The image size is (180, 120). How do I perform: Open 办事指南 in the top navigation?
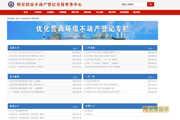(63, 12)
